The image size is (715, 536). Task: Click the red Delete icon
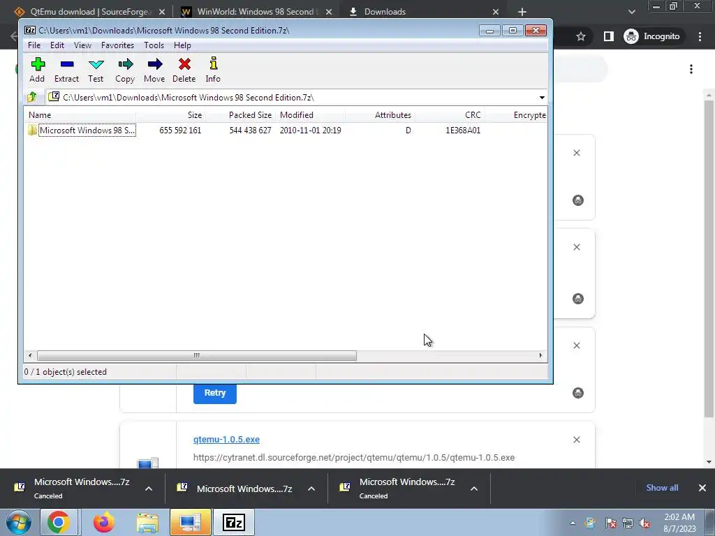pos(184,70)
